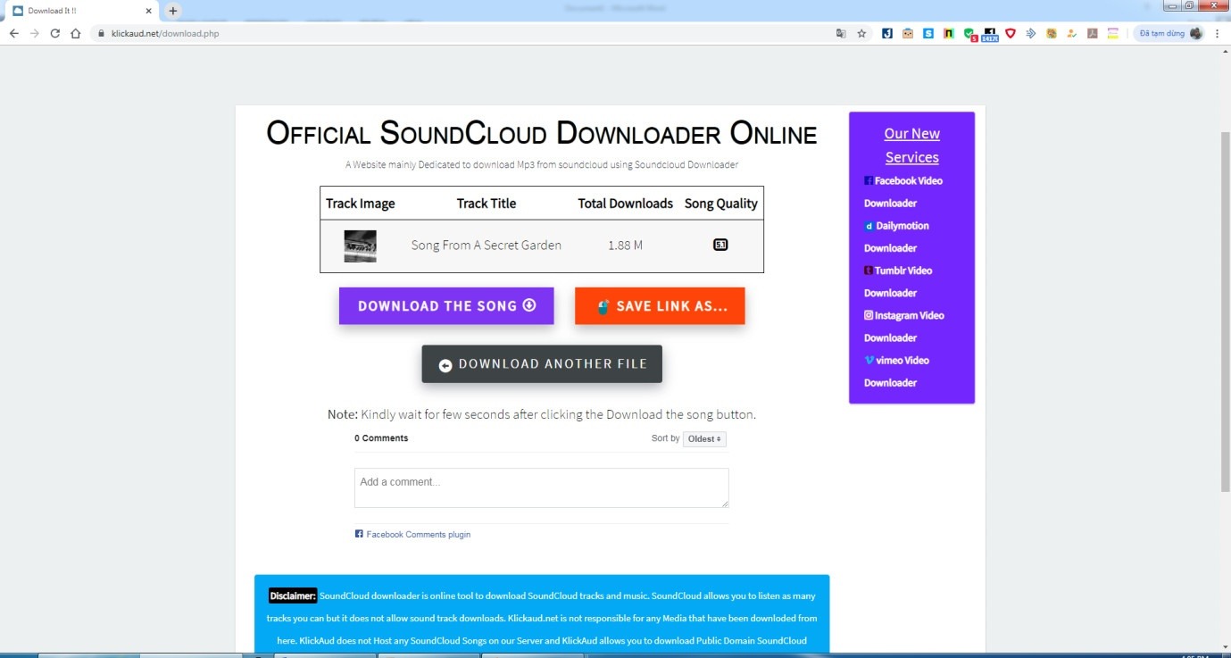Open a new browser tab

pyautogui.click(x=173, y=11)
